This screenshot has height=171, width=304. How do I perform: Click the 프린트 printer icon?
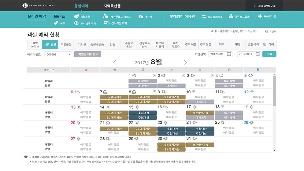pyautogui.click(x=266, y=32)
